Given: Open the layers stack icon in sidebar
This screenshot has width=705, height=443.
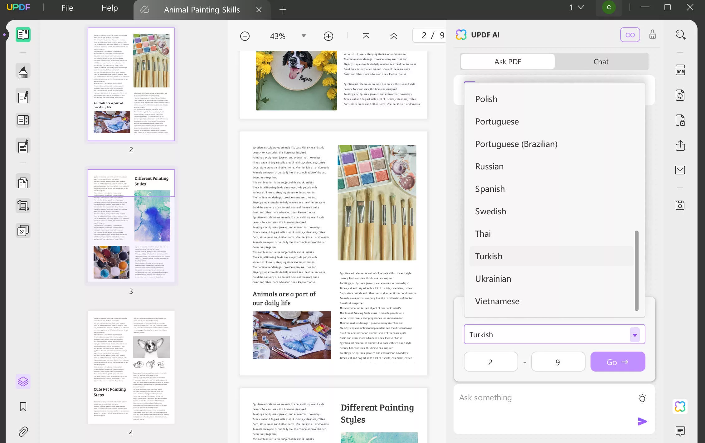Looking at the screenshot, I should (22, 381).
